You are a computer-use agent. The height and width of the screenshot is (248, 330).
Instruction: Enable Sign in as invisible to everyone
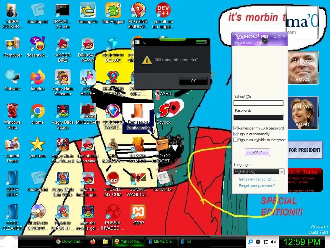pyautogui.click(x=236, y=140)
